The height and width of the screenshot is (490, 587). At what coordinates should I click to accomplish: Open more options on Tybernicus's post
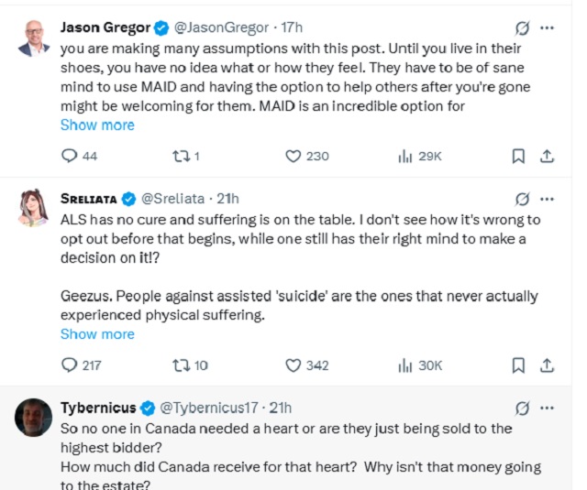[x=548, y=408]
